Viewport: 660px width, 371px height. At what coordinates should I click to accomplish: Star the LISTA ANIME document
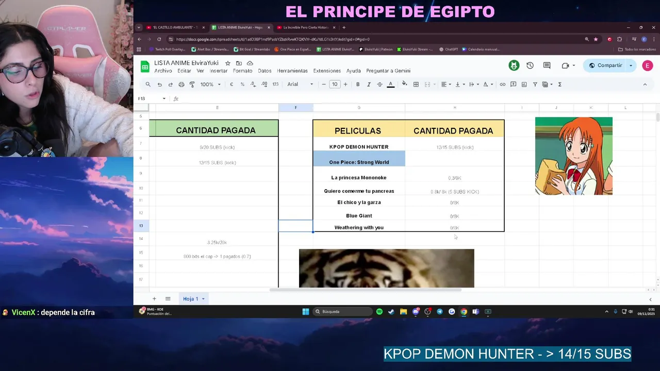click(x=227, y=63)
